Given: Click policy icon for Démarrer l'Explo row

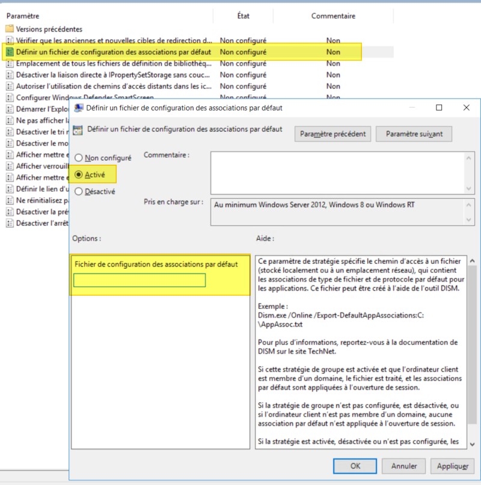Looking at the screenshot, I should pos(10,109).
